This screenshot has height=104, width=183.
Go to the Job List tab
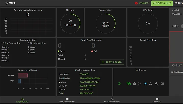(157, 100)
